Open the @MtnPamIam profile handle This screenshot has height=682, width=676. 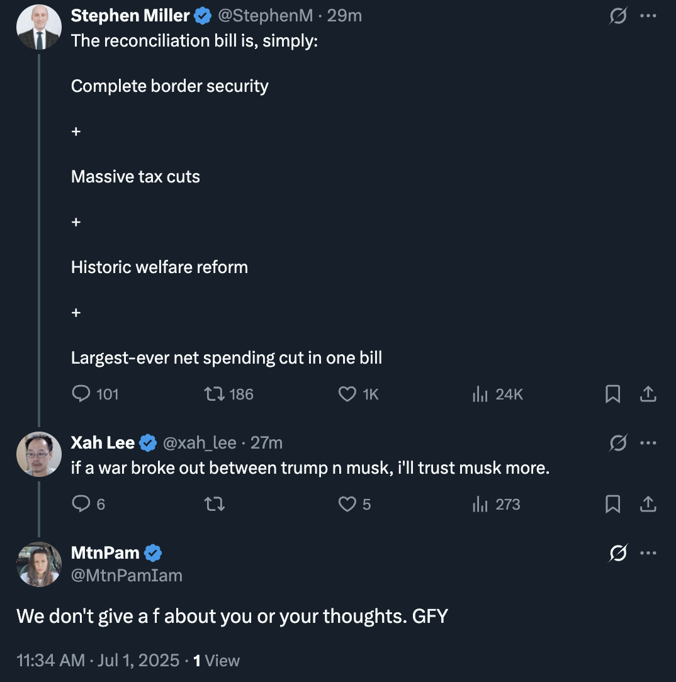tap(127, 574)
